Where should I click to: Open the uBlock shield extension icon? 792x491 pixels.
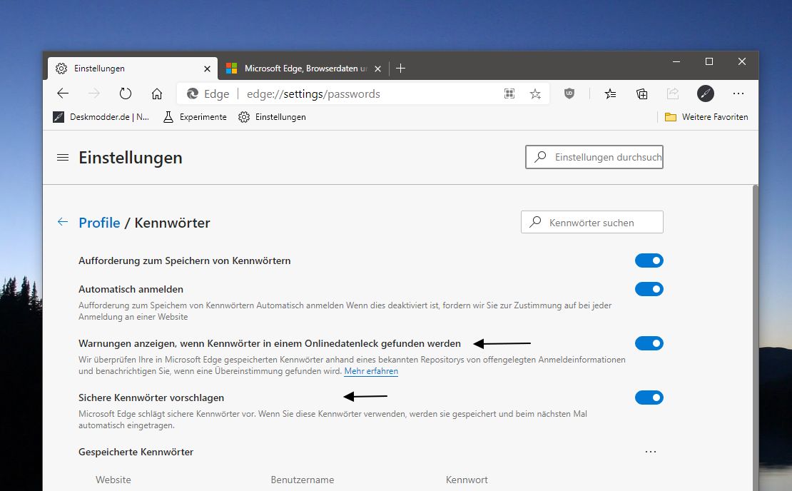(569, 93)
